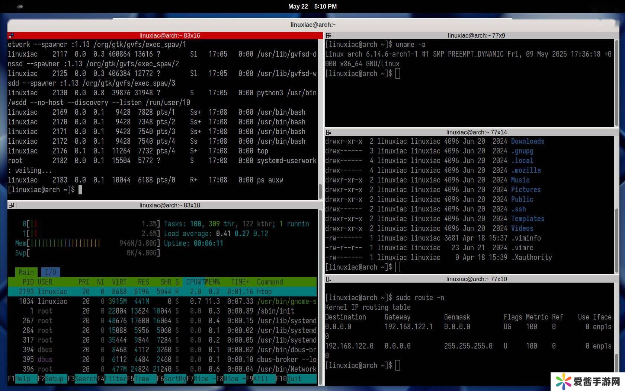Click the group icon of the 77x10 terminal
This screenshot has height=391, width=625.
[328, 279]
